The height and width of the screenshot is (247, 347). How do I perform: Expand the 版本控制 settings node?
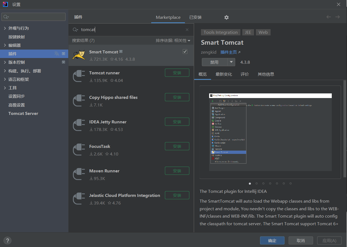[x=5, y=62]
